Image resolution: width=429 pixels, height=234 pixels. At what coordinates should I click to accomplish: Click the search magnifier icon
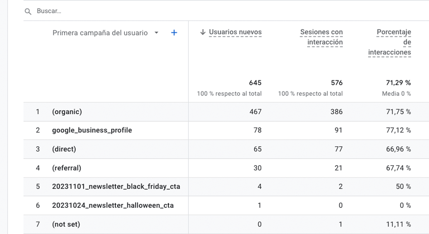click(x=28, y=11)
